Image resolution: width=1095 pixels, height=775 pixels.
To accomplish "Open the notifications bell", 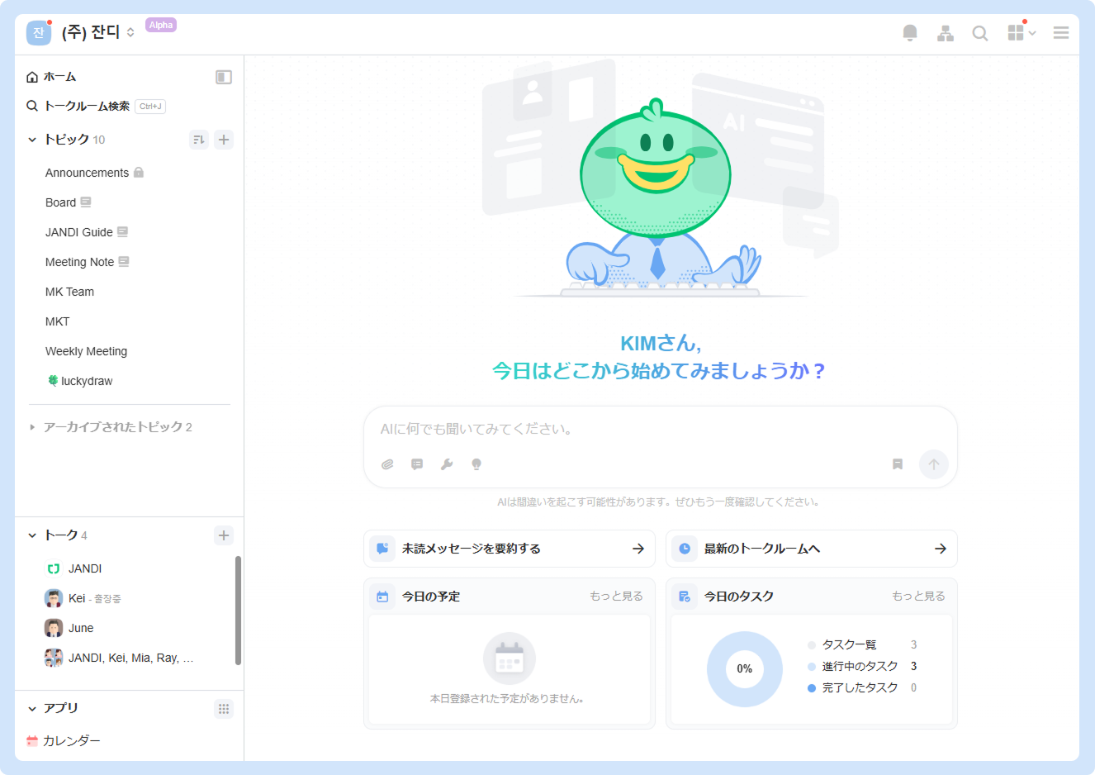I will click(910, 33).
